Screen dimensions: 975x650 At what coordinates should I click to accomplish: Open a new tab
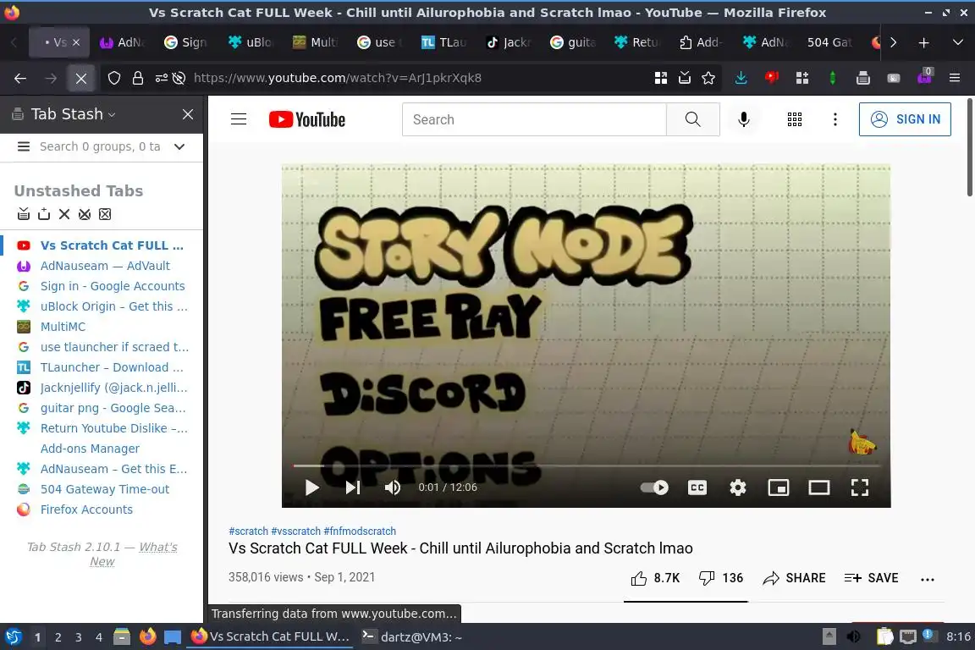point(924,42)
